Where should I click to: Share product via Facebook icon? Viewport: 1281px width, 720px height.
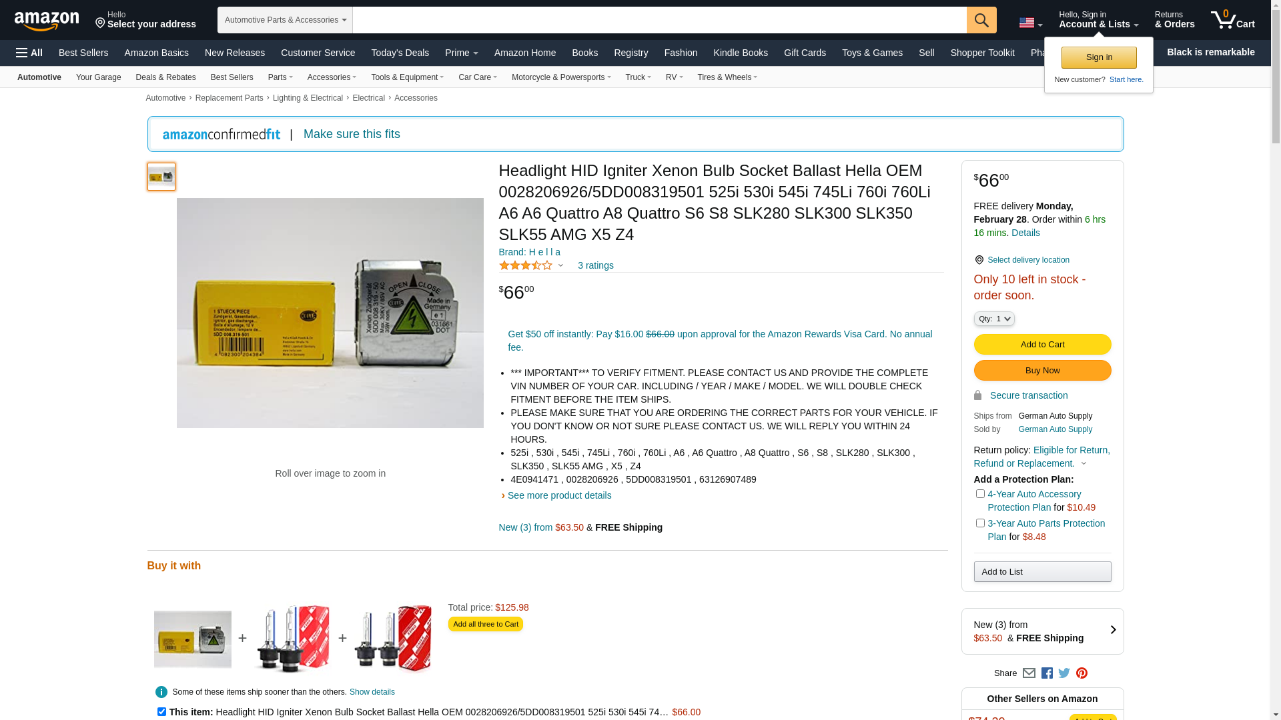[1047, 673]
